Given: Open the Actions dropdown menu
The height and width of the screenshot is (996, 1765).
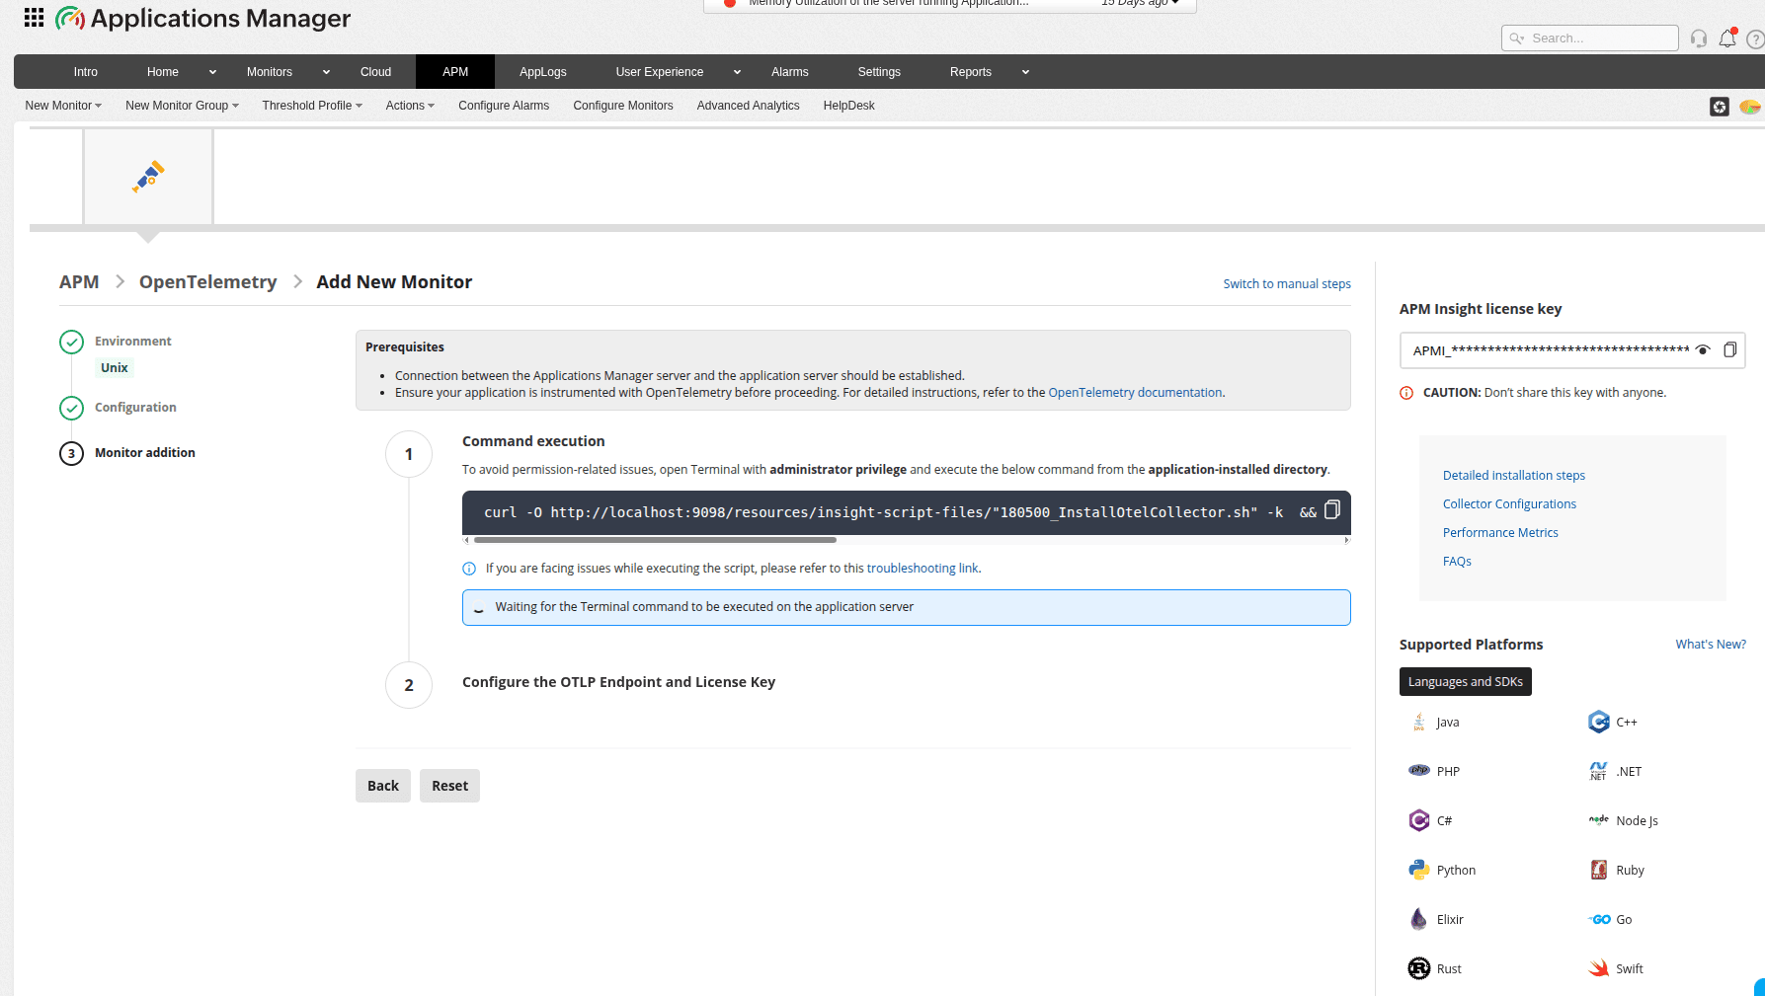Looking at the screenshot, I should click(x=410, y=106).
